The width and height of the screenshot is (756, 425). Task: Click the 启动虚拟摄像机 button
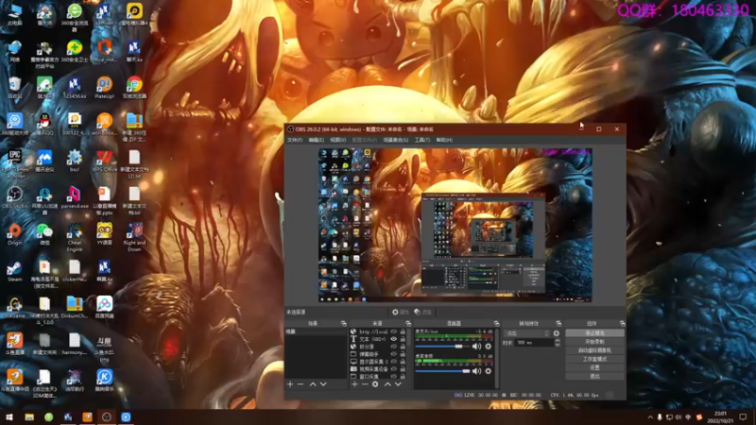594,350
